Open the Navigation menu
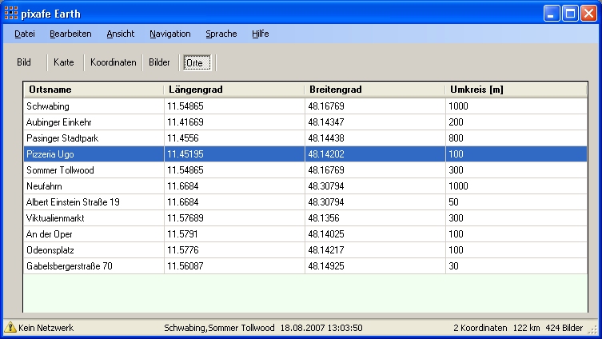The width and height of the screenshot is (602, 339). 169,34
